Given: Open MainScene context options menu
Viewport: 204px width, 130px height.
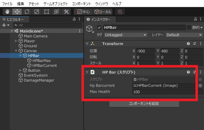Looking at the screenshot, I should [x=80, y=31].
